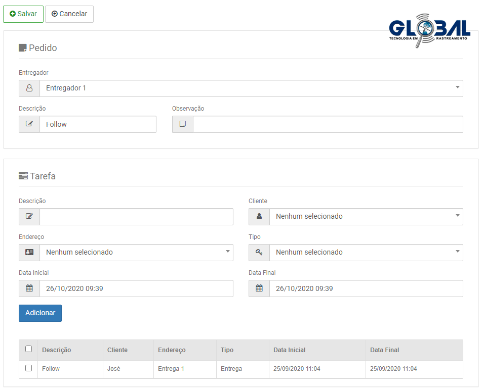
Task: Click the calendar icon for Data Final
Action: pyautogui.click(x=259, y=288)
